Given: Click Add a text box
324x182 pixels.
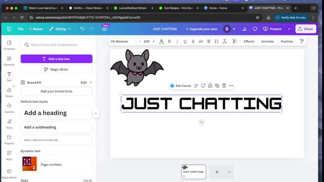Looking at the screenshot, I should (57, 59).
